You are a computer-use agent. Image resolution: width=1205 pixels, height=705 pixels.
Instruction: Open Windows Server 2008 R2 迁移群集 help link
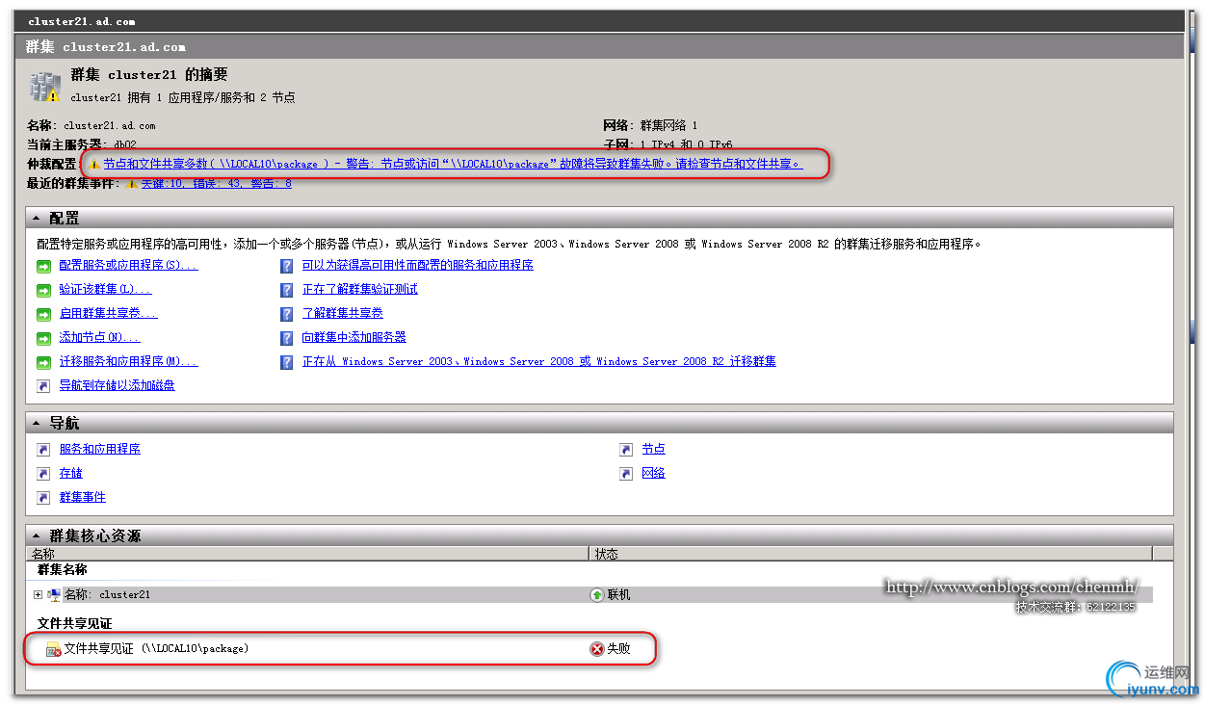pos(538,361)
